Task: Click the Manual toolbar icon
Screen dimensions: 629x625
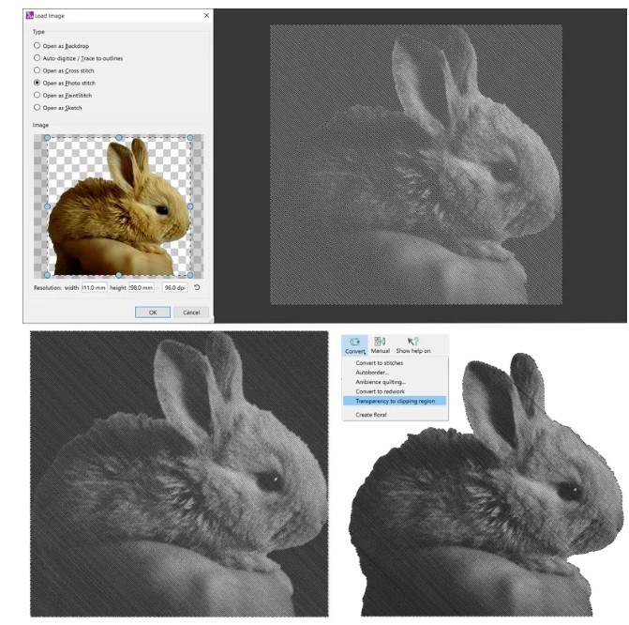Action: [x=381, y=345]
